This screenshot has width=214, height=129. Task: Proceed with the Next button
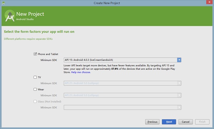coord(169,122)
